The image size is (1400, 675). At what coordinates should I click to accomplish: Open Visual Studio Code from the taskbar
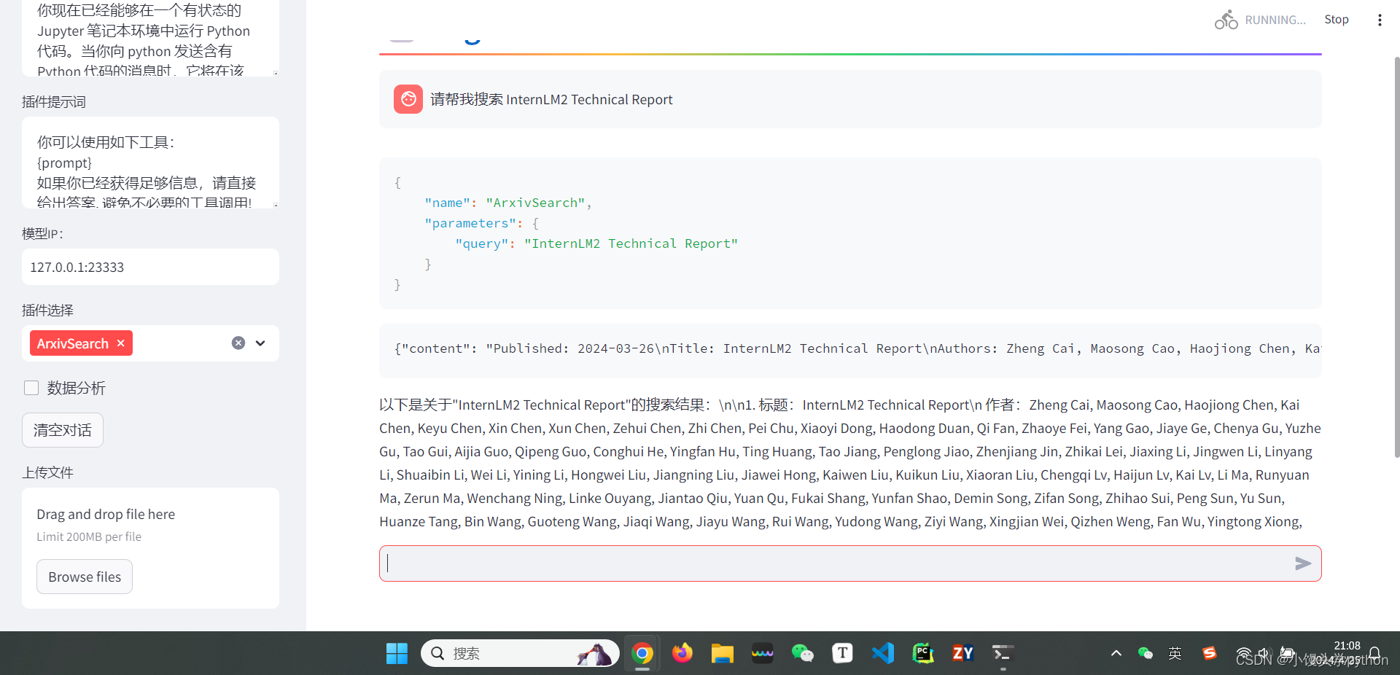coord(883,653)
